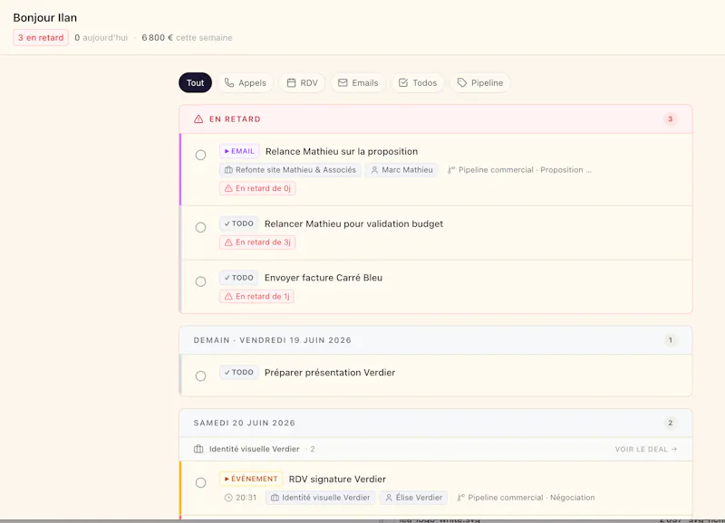Mark Préparer présentation Verdier as done
The width and height of the screenshot is (725, 523).
pyautogui.click(x=200, y=376)
